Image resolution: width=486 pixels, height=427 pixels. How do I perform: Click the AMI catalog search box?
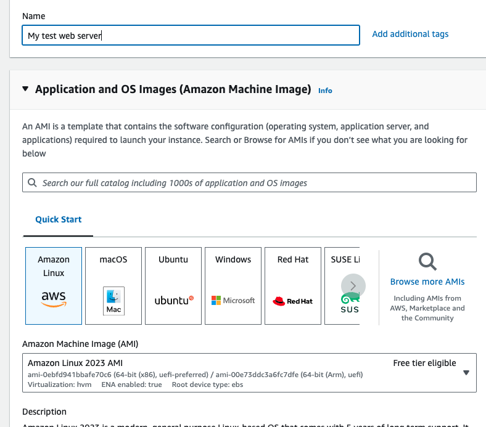[249, 182]
